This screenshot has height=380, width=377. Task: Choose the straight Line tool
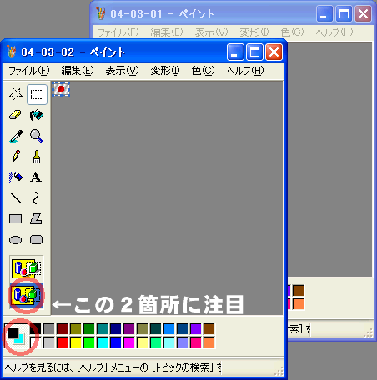tap(16, 197)
